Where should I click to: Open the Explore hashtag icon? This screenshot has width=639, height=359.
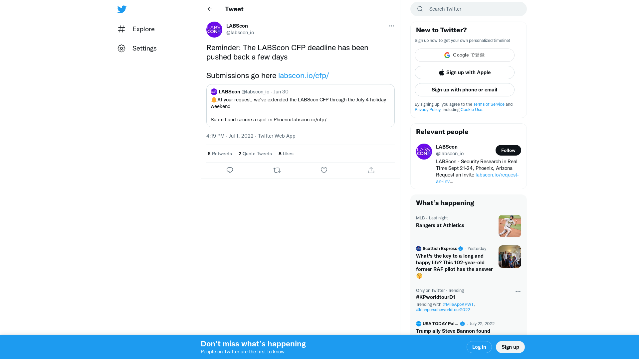121,29
